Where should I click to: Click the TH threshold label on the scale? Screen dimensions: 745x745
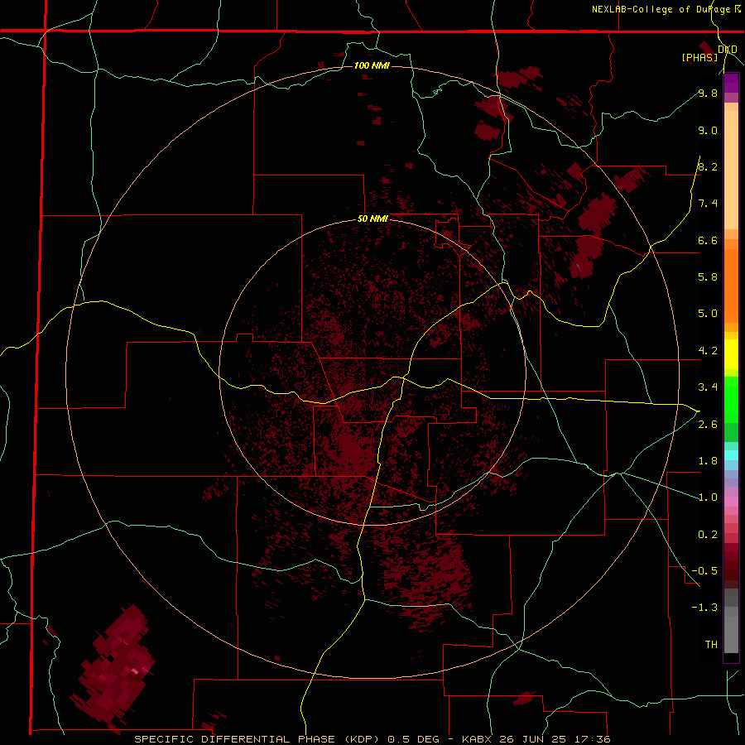coord(711,645)
